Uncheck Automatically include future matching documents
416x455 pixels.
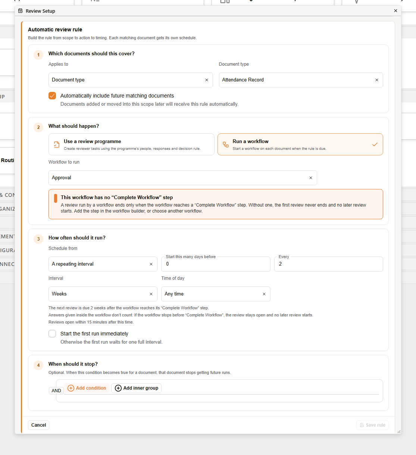click(52, 96)
